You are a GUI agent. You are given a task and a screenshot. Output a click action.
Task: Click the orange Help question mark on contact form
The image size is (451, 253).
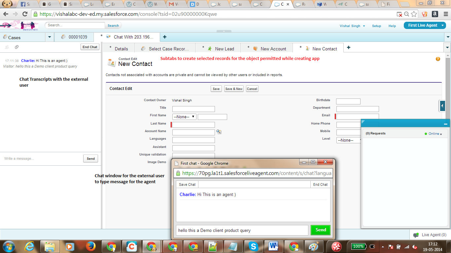[438, 59]
